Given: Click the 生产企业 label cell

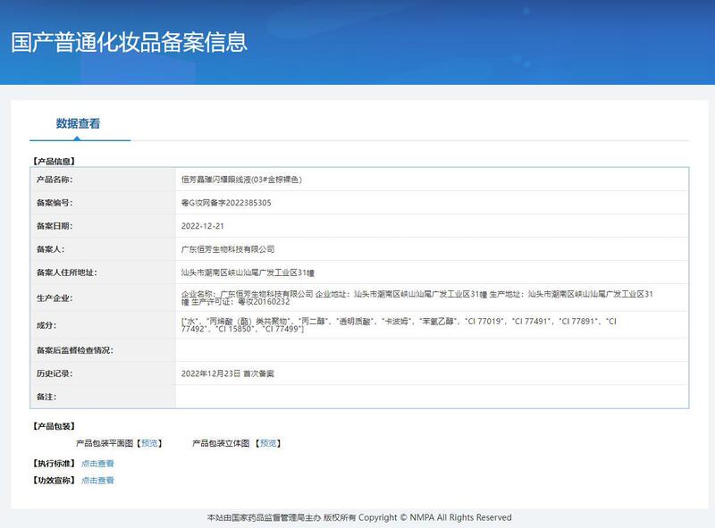Looking at the screenshot, I should point(103,298).
